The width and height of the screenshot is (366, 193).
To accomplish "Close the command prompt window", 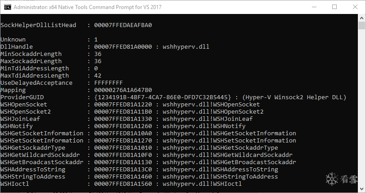I will [x=355, y=7].
